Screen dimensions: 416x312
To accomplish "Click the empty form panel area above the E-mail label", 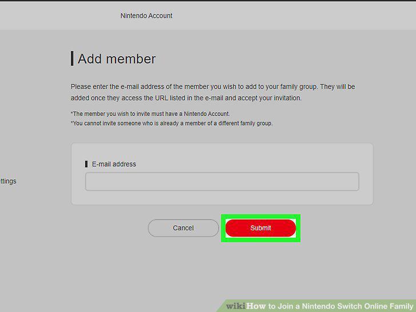I will 222,152.
